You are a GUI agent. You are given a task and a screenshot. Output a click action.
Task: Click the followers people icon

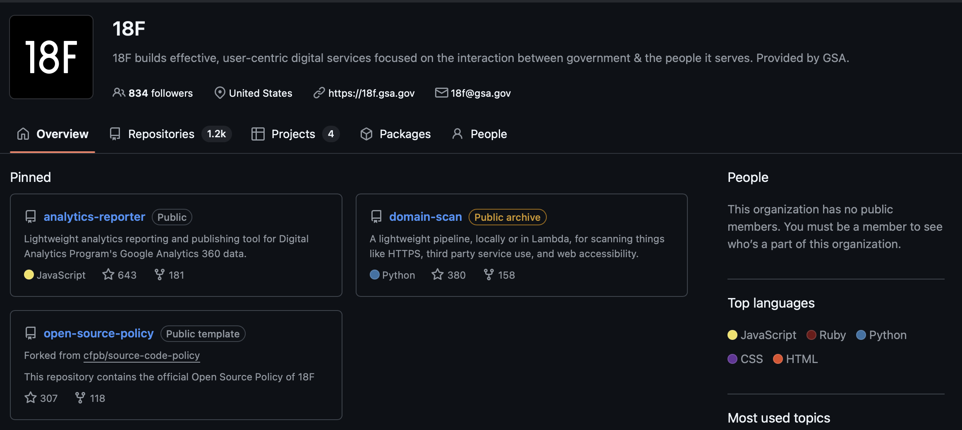coord(119,93)
